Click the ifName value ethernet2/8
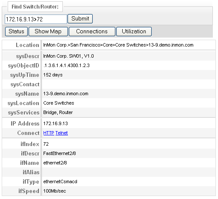218x199 pixels. (55, 163)
